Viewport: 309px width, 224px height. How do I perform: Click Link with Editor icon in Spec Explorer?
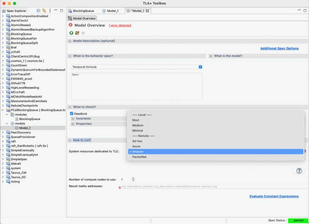(x=44, y=11)
